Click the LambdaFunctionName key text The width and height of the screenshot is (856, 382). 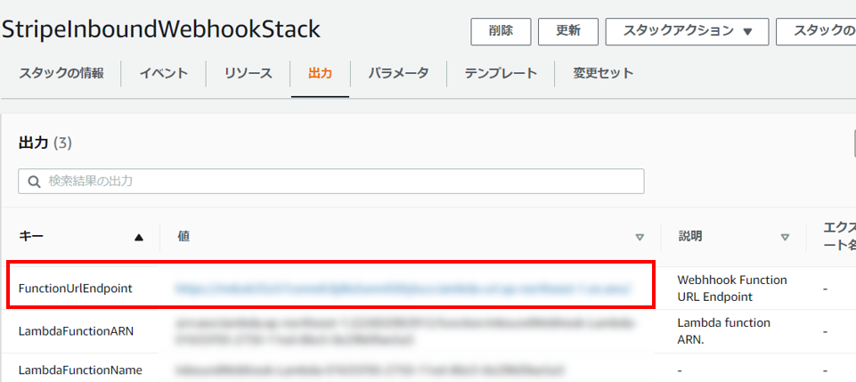click(80, 370)
